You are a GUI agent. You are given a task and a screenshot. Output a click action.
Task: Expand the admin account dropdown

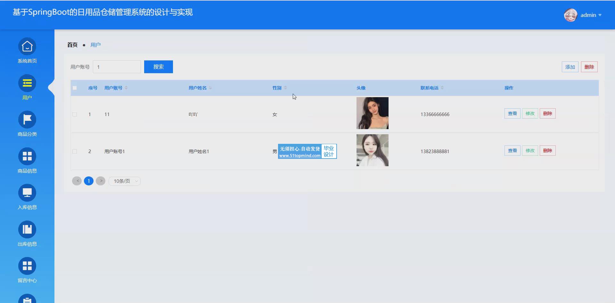tap(591, 15)
